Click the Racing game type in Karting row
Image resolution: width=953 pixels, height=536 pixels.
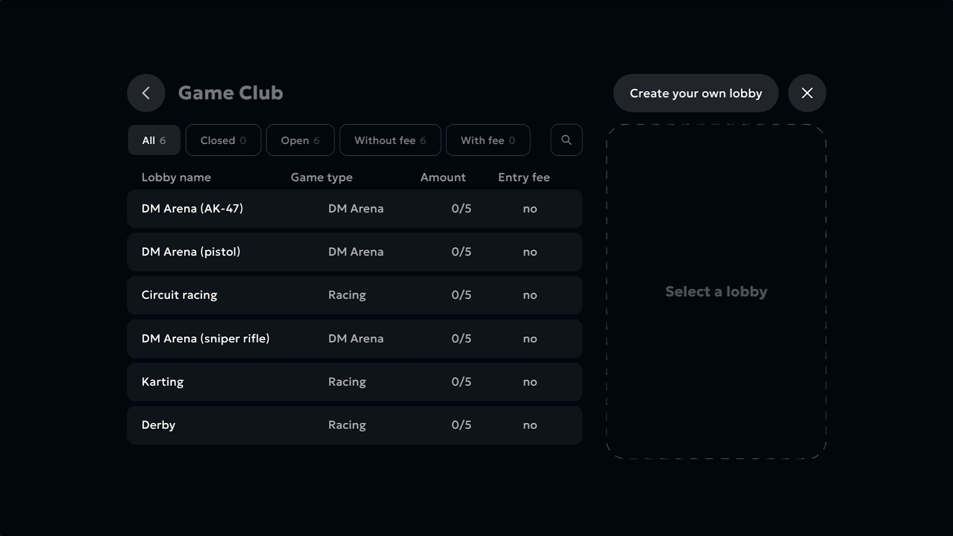(x=347, y=382)
